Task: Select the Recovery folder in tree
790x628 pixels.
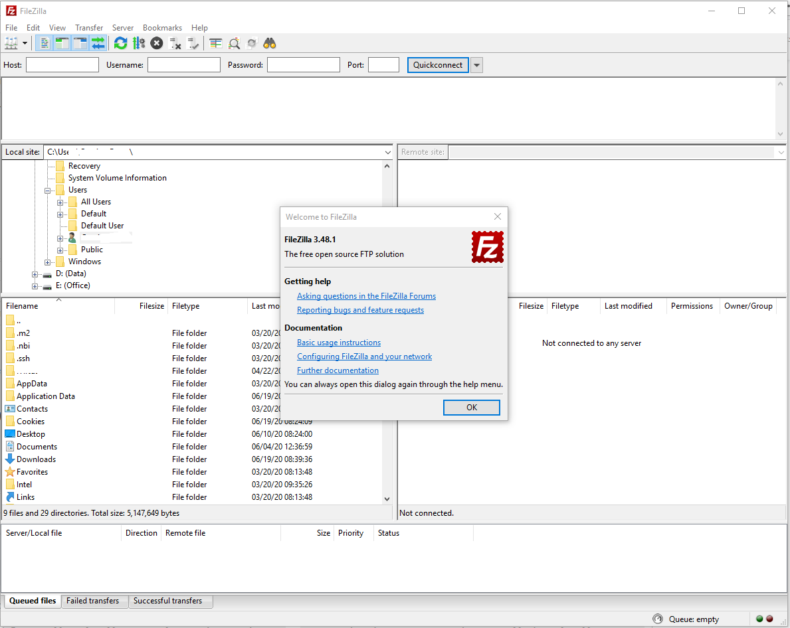Action: tap(84, 165)
